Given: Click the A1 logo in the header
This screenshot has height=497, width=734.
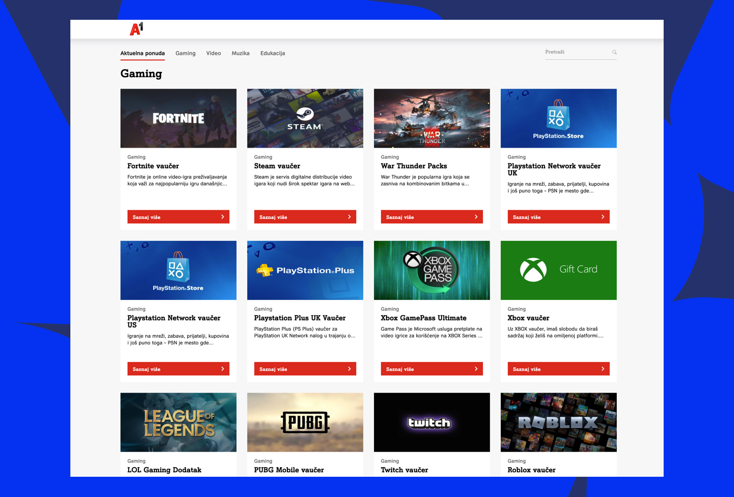Looking at the screenshot, I should click(x=137, y=29).
